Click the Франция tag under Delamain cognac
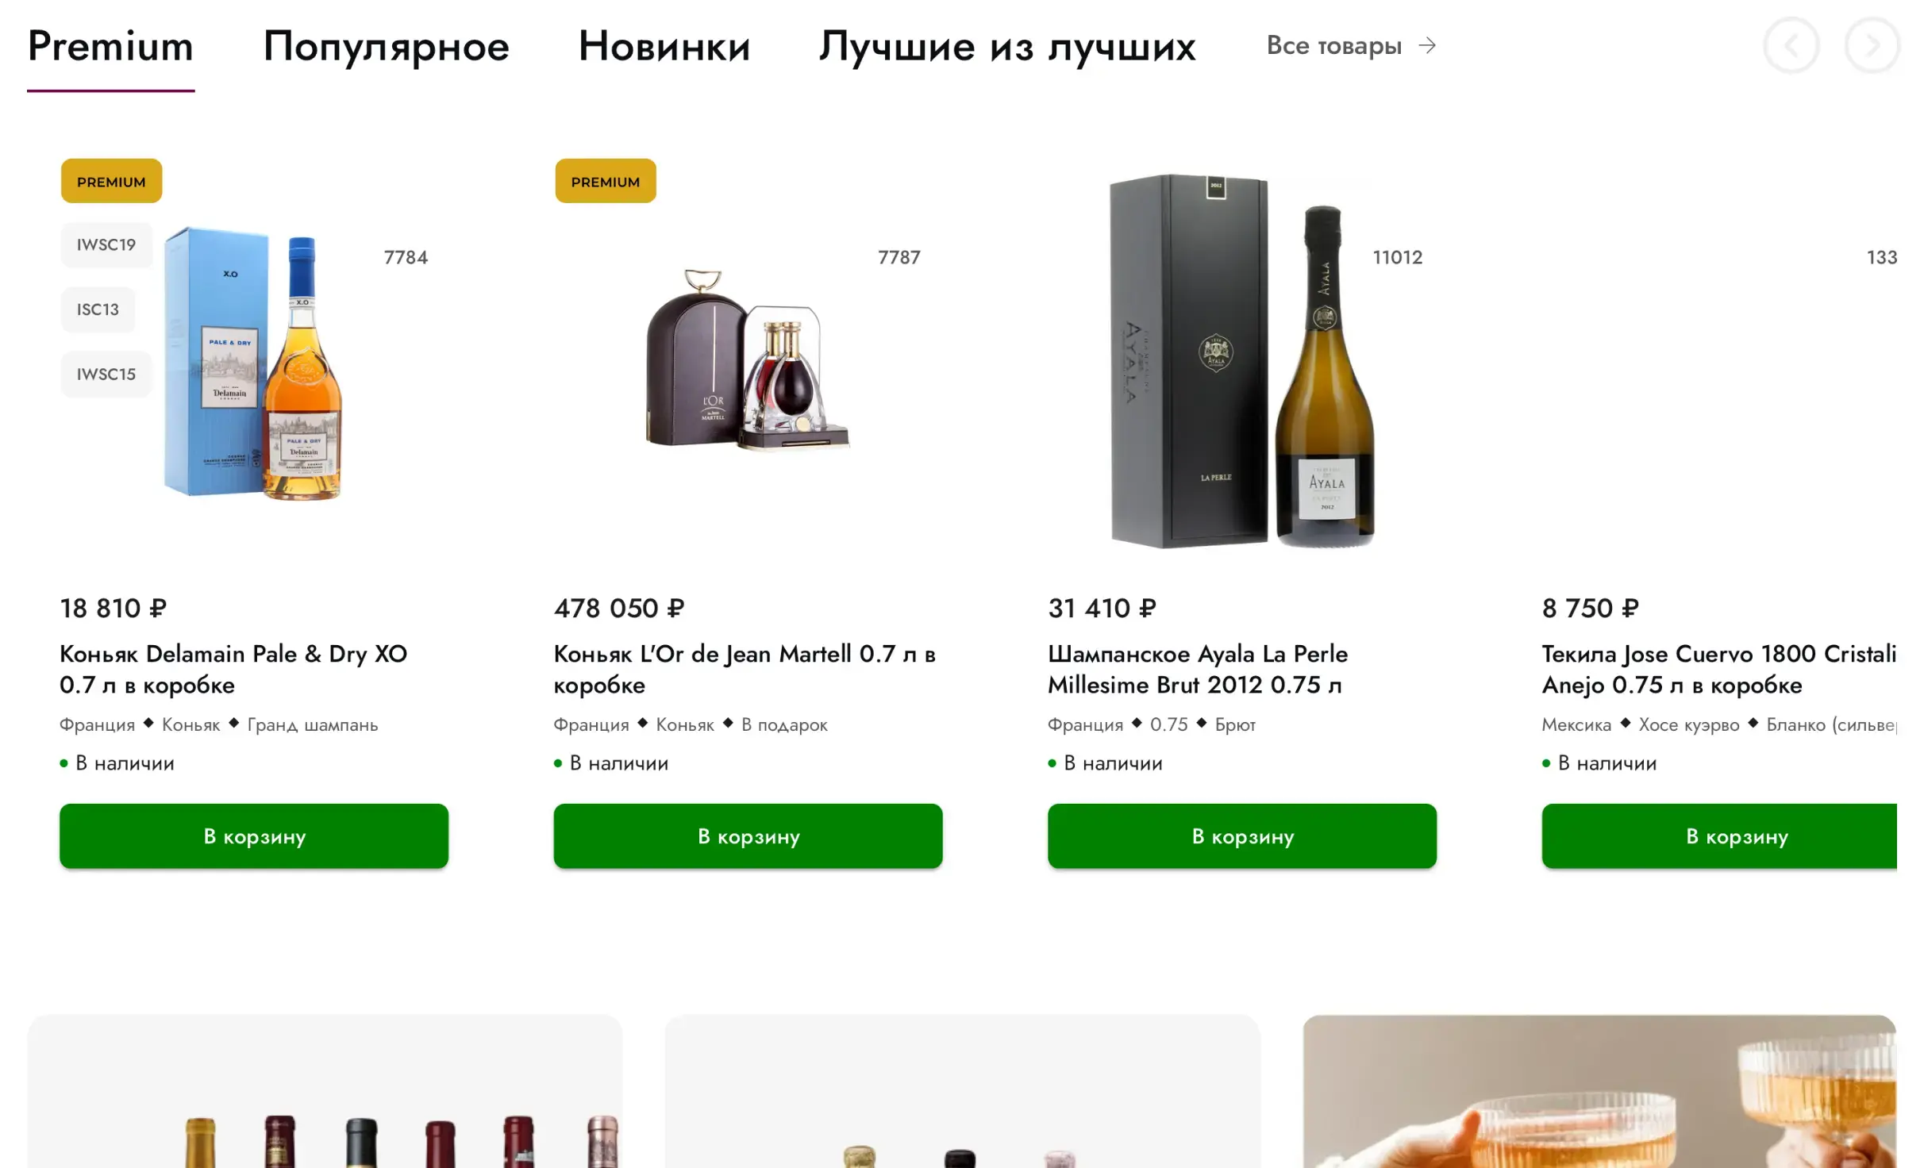The height and width of the screenshot is (1168, 1924). tap(98, 724)
